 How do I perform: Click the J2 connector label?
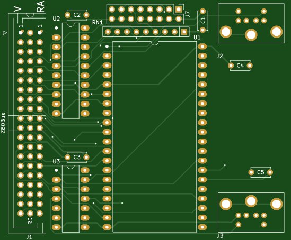(219, 56)
